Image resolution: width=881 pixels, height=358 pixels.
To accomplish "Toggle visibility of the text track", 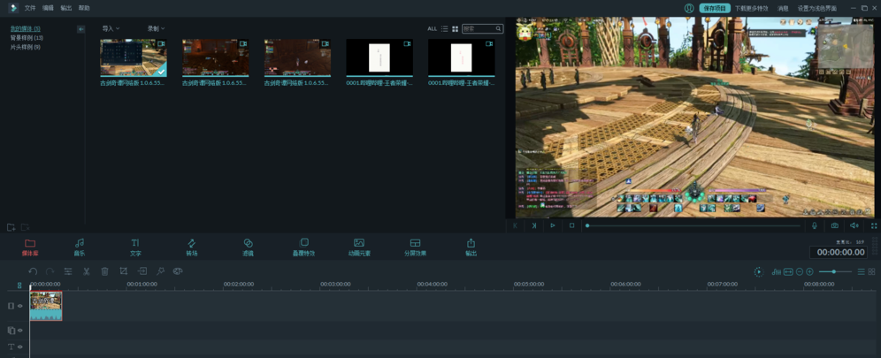I will (x=20, y=347).
